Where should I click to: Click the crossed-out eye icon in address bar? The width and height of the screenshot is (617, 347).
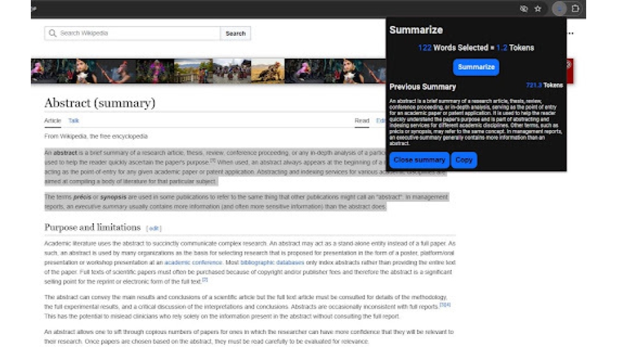click(523, 9)
